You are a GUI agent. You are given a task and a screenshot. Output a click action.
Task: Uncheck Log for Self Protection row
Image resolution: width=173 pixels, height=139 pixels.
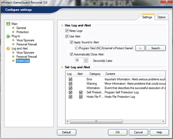(x=70, y=92)
